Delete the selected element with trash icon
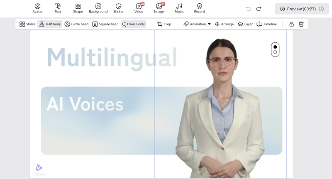The width and height of the screenshot is (332, 179). [x=301, y=24]
